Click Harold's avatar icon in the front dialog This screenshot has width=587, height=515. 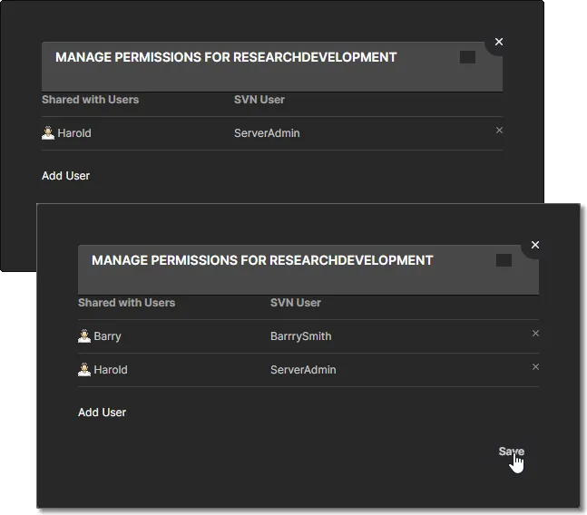pos(84,370)
